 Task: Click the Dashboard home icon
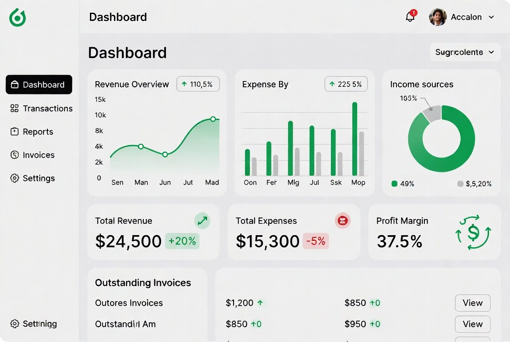[x=15, y=85]
